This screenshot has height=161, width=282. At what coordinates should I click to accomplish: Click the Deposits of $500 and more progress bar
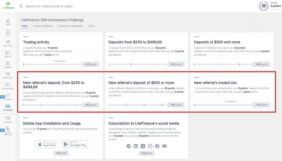click(224, 64)
